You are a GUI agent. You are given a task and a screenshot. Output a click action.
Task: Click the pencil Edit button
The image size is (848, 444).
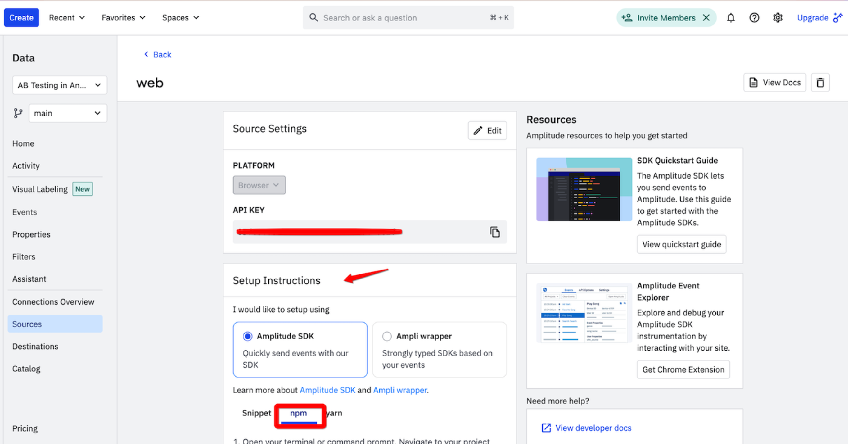pos(487,131)
